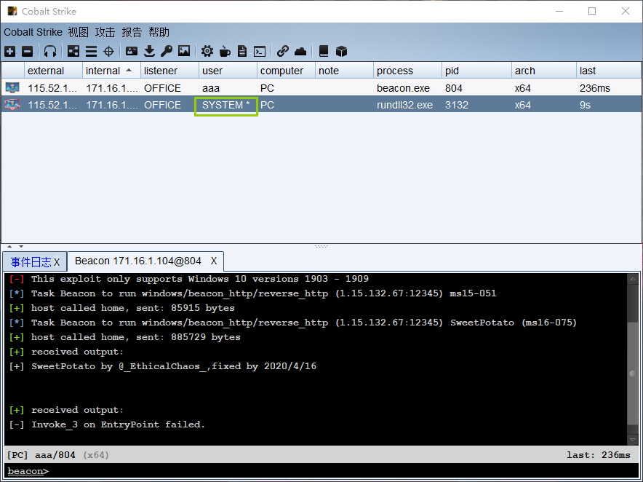Open help with the book icon
Screen dimensions: 643x482
(324, 51)
